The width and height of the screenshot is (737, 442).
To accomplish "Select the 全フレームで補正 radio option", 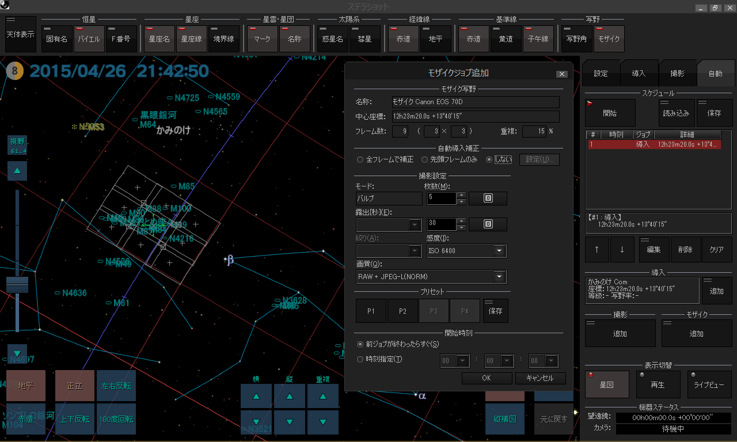I will (360, 159).
